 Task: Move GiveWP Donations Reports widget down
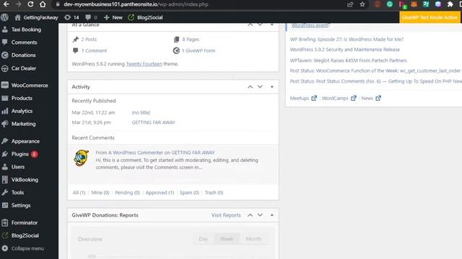coord(260,215)
